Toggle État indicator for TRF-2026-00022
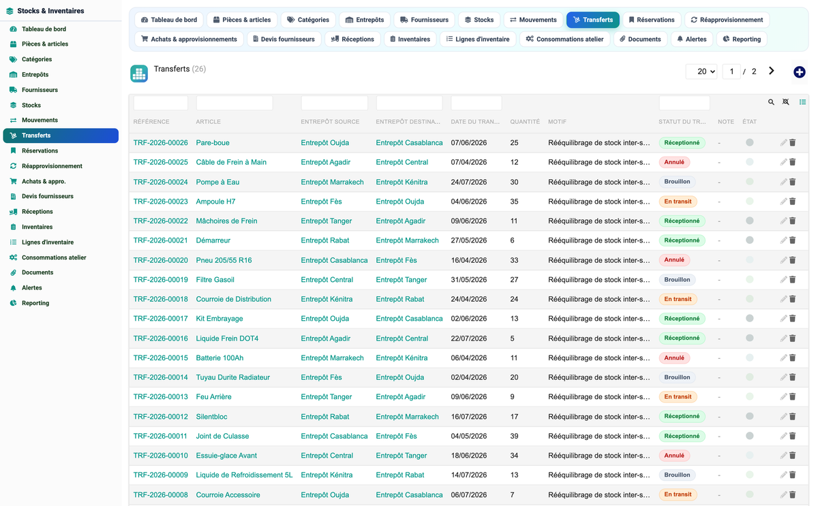Viewport: 818px width, 506px height. [x=750, y=221]
